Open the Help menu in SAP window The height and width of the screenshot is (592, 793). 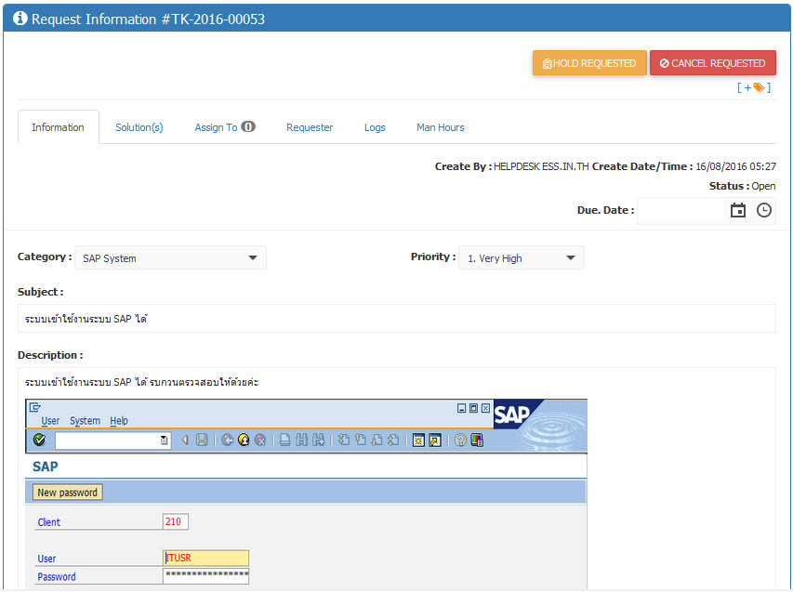tap(119, 421)
